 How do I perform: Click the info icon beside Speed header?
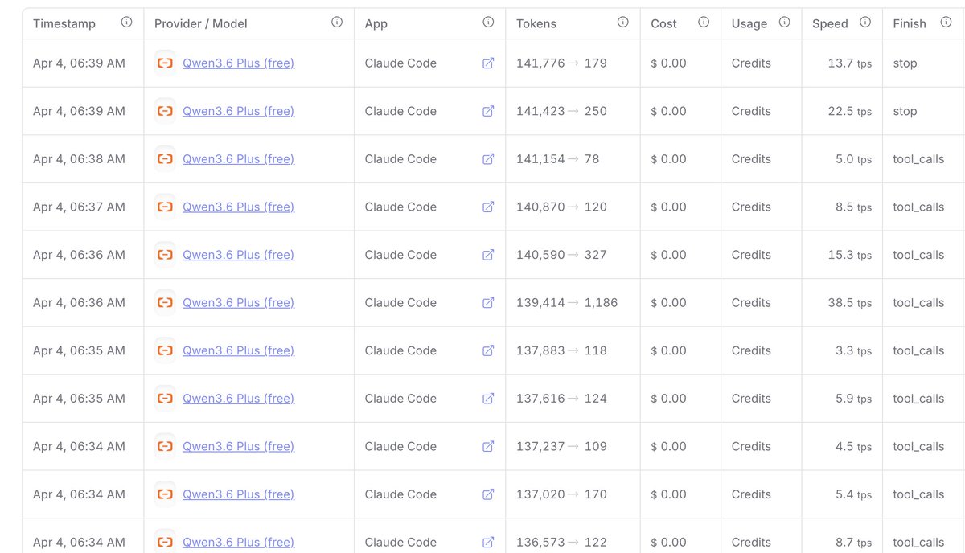coord(865,23)
